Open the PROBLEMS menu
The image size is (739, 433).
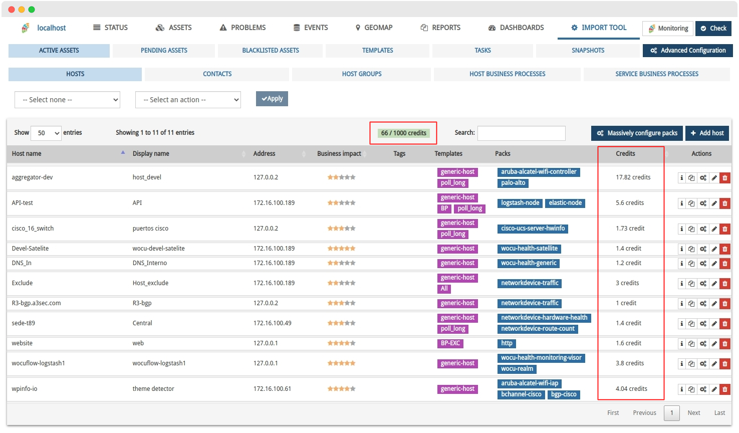[x=243, y=28]
